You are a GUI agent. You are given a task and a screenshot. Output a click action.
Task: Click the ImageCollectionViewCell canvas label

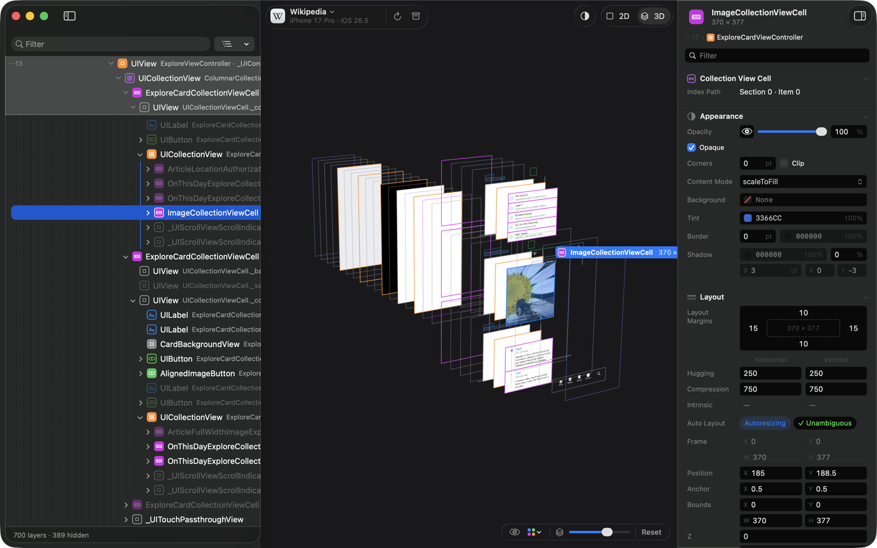click(x=617, y=253)
